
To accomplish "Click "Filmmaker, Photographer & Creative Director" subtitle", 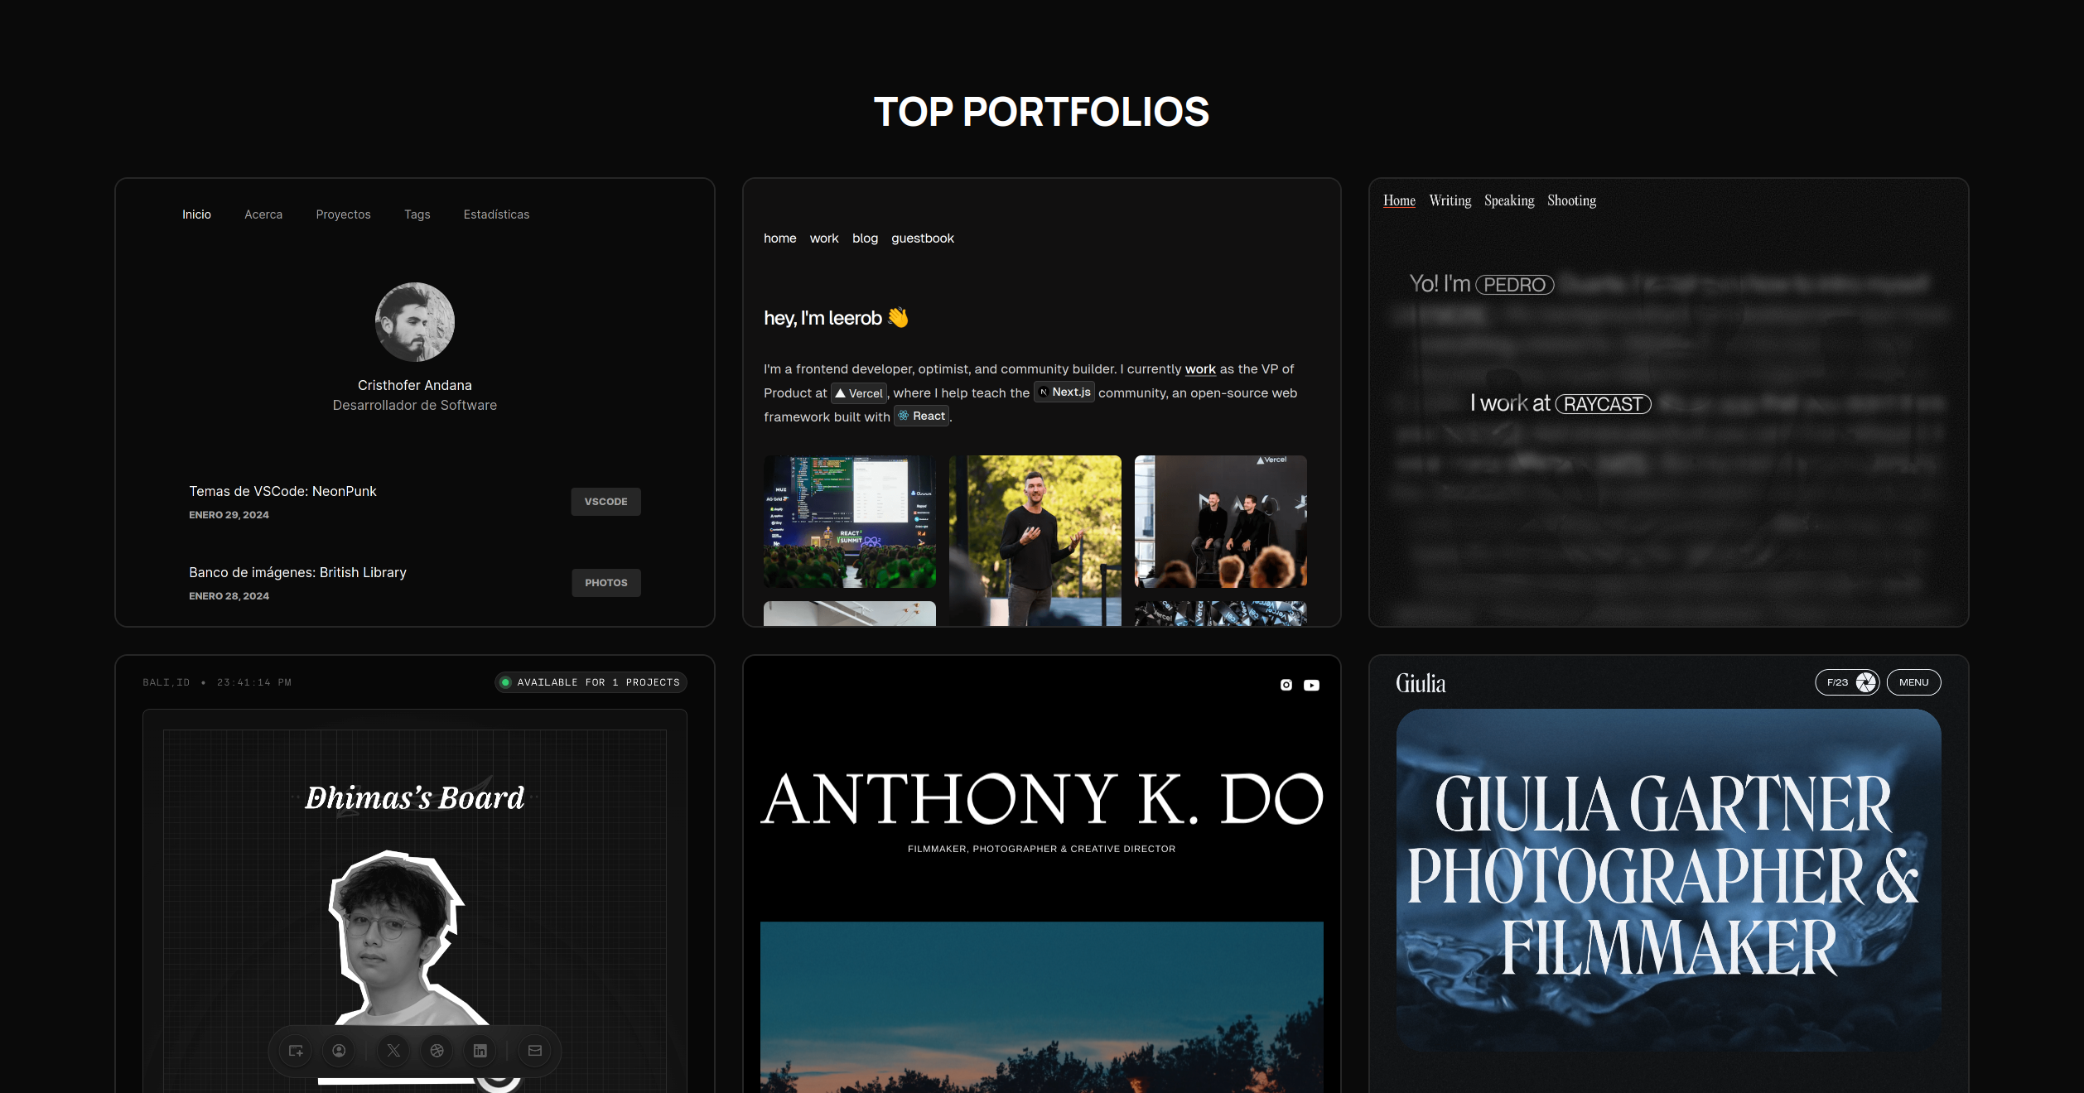I will 1041,849.
